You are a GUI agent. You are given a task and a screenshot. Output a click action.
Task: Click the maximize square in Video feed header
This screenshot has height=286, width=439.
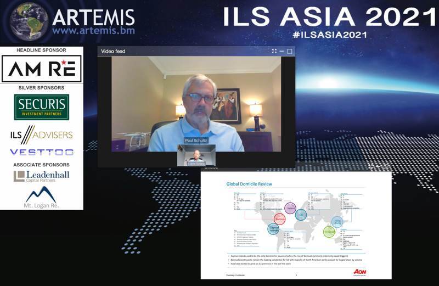click(290, 51)
